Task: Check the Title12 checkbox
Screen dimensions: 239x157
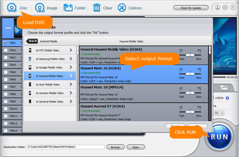Action: (x=6, y=123)
